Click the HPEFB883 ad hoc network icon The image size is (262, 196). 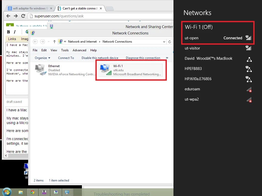click(249, 69)
